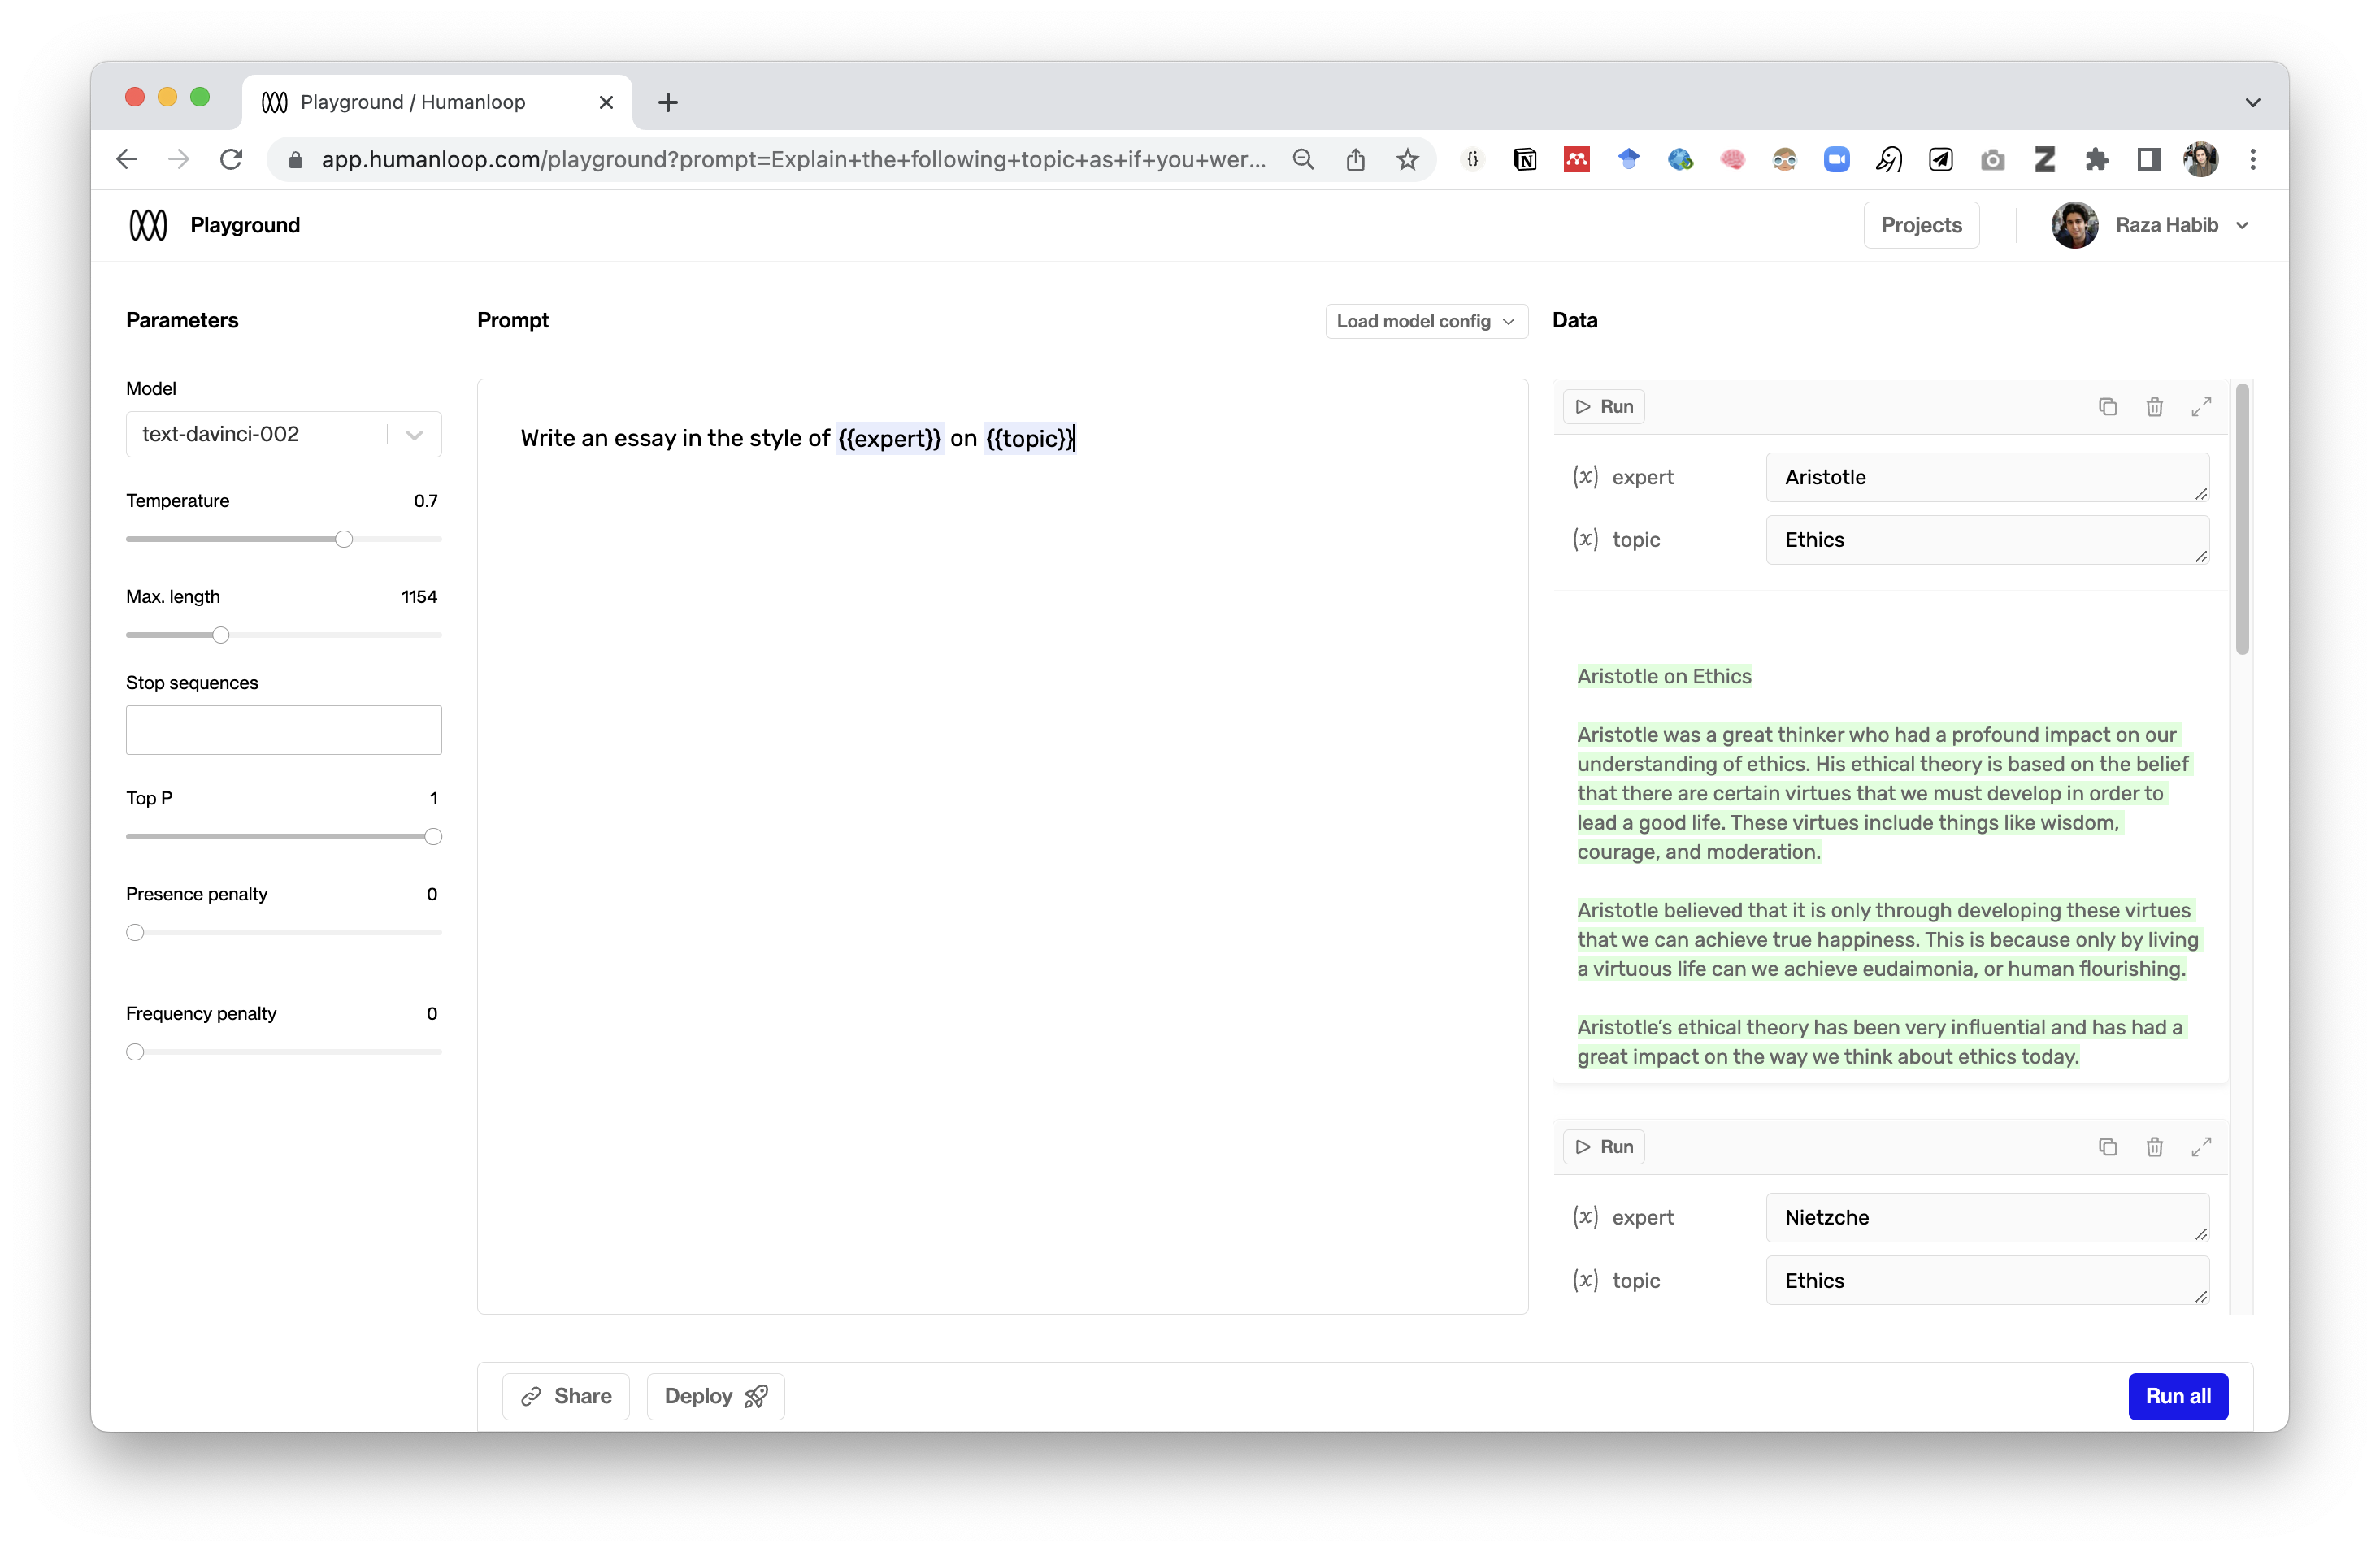Delete the Aristotle data row
2380x1552 pixels.
tap(2154, 407)
